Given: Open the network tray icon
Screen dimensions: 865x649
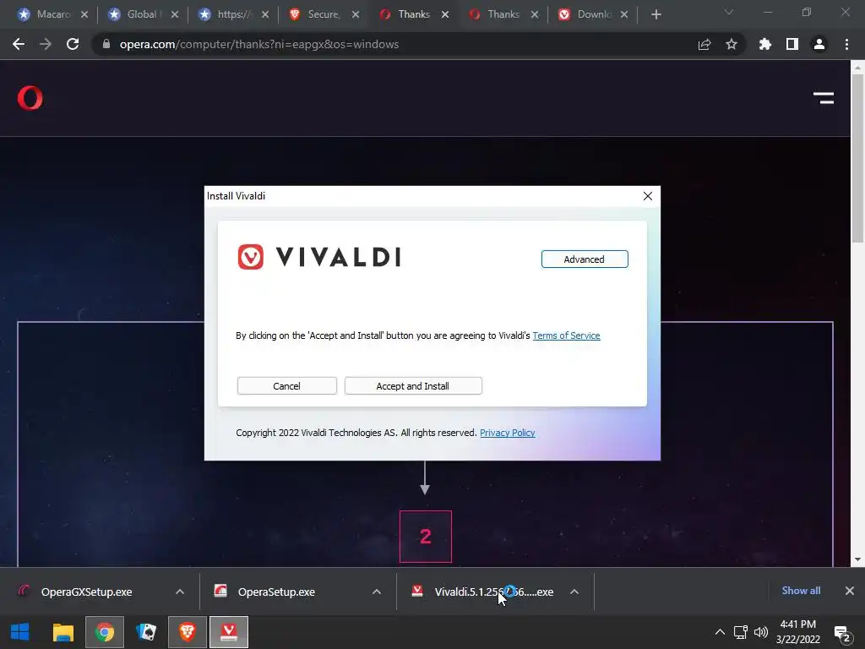Looking at the screenshot, I should coord(740,632).
